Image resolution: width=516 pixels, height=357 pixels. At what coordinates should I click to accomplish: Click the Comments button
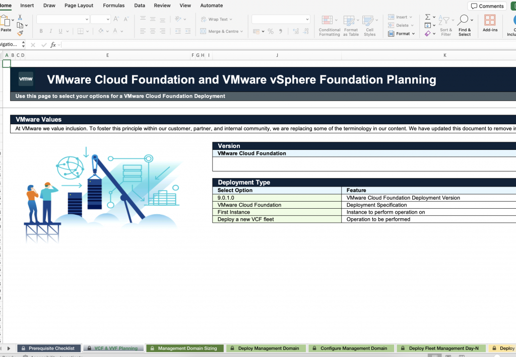[487, 6]
